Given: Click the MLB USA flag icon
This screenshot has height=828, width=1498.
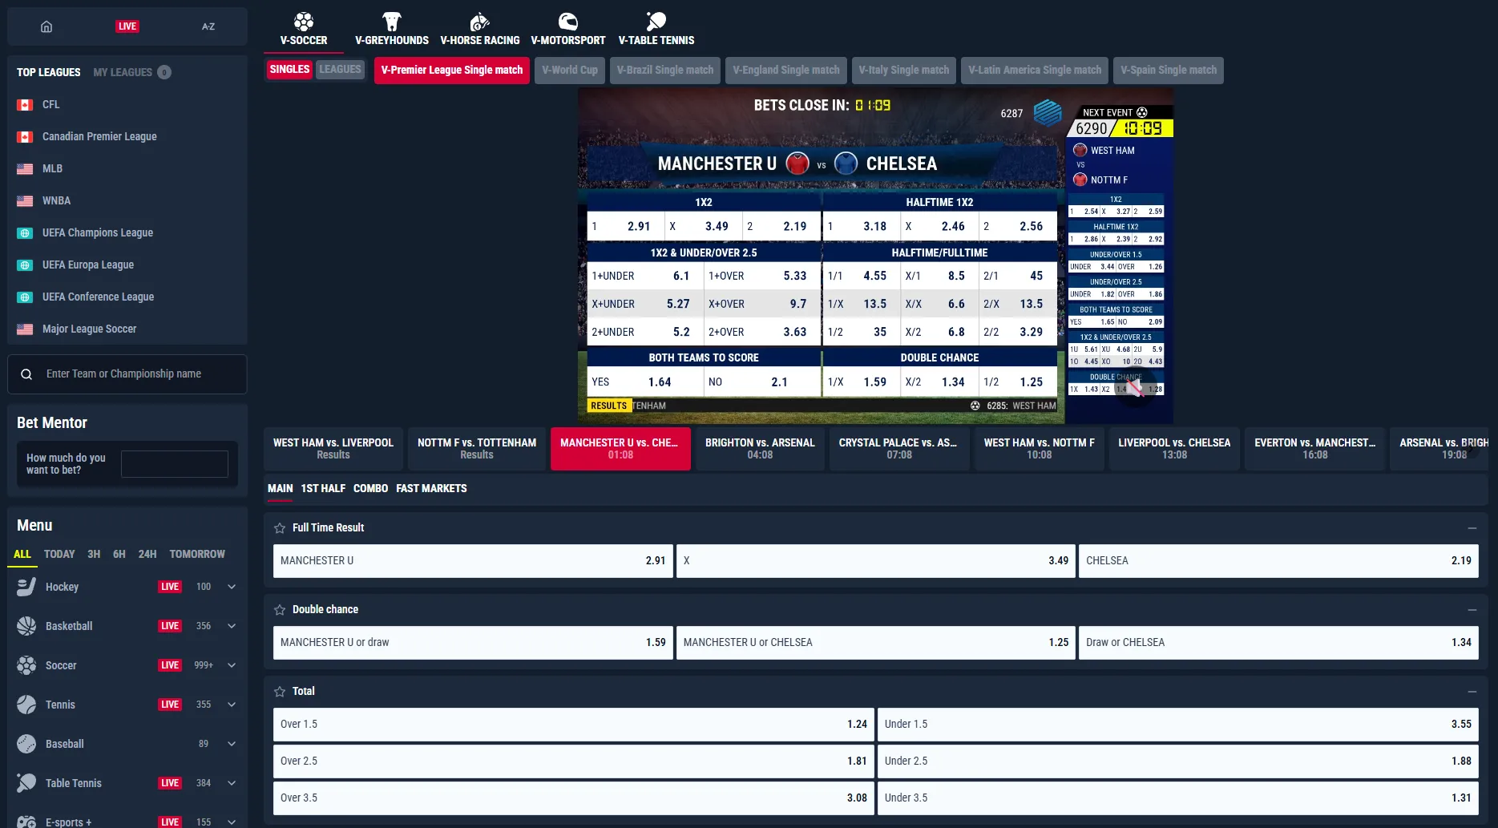Looking at the screenshot, I should 25,169.
